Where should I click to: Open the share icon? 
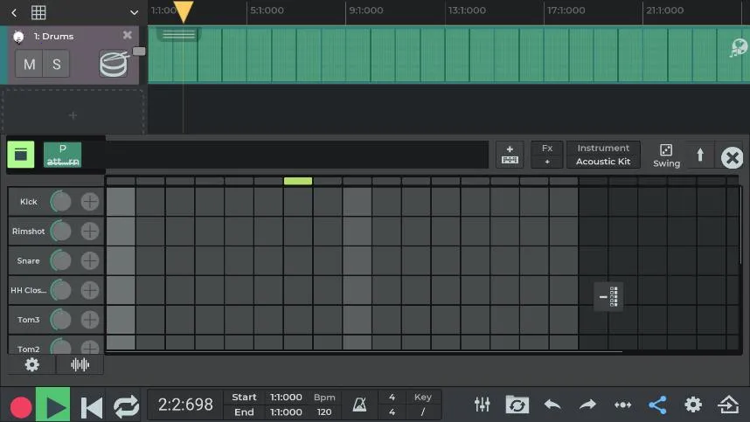pyautogui.click(x=657, y=405)
